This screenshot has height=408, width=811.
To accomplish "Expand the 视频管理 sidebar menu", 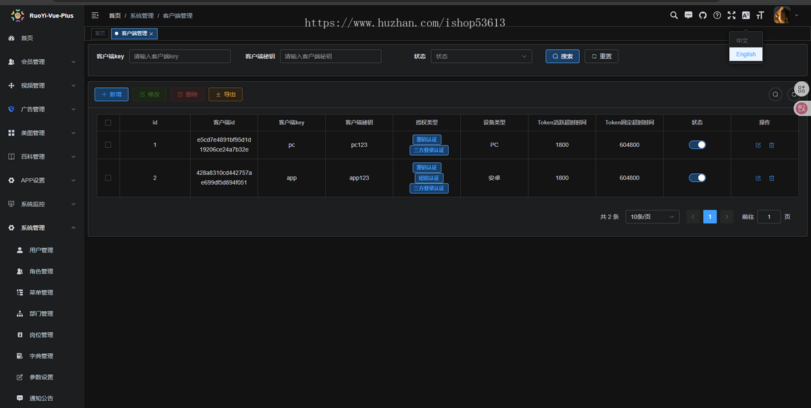I will click(x=42, y=85).
